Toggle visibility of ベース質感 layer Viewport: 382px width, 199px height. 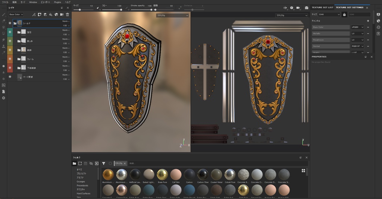click(x=10, y=77)
